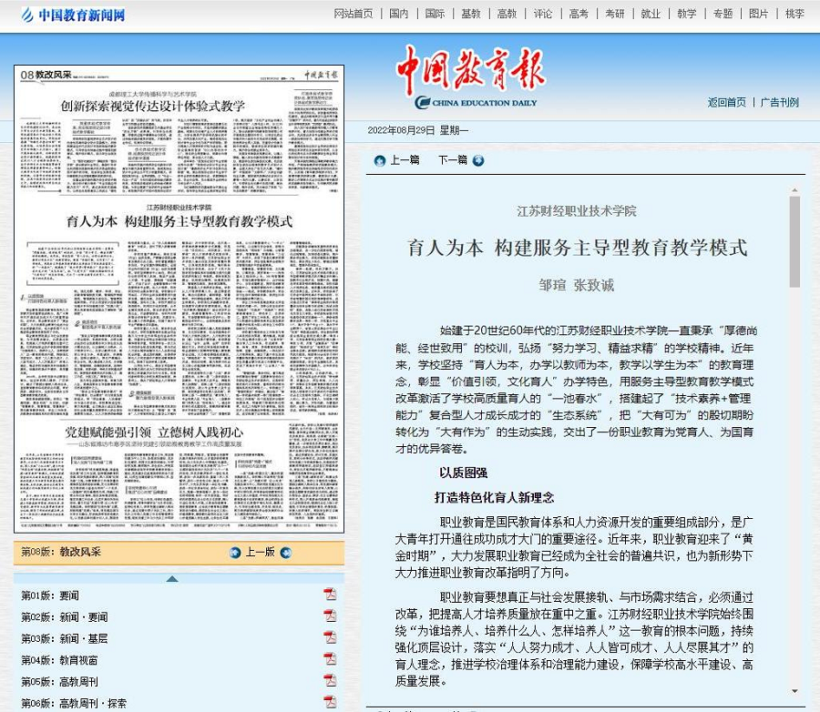The image size is (820, 712).
Task: Click the 打造特色化育人新理念 heading
Action: tap(495, 498)
